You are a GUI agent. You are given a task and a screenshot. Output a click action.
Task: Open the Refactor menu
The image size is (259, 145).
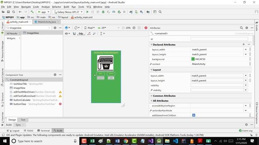tap(57, 7)
